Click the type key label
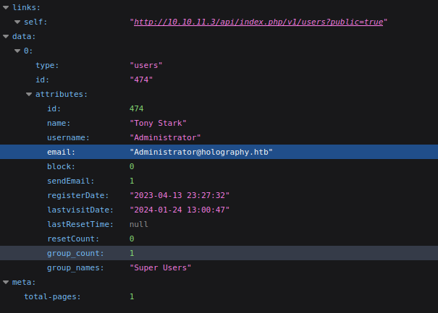The width and height of the screenshot is (438, 313). tap(47, 65)
